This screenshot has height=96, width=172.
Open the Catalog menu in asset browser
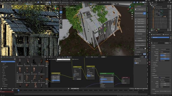click(x=11, y=57)
